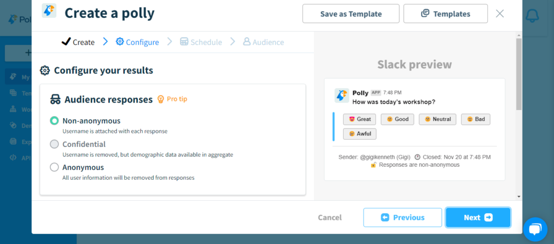Click the Polly avatar in Slack preview
Image resolution: width=554 pixels, height=244 pixels.
click(342, 96)
